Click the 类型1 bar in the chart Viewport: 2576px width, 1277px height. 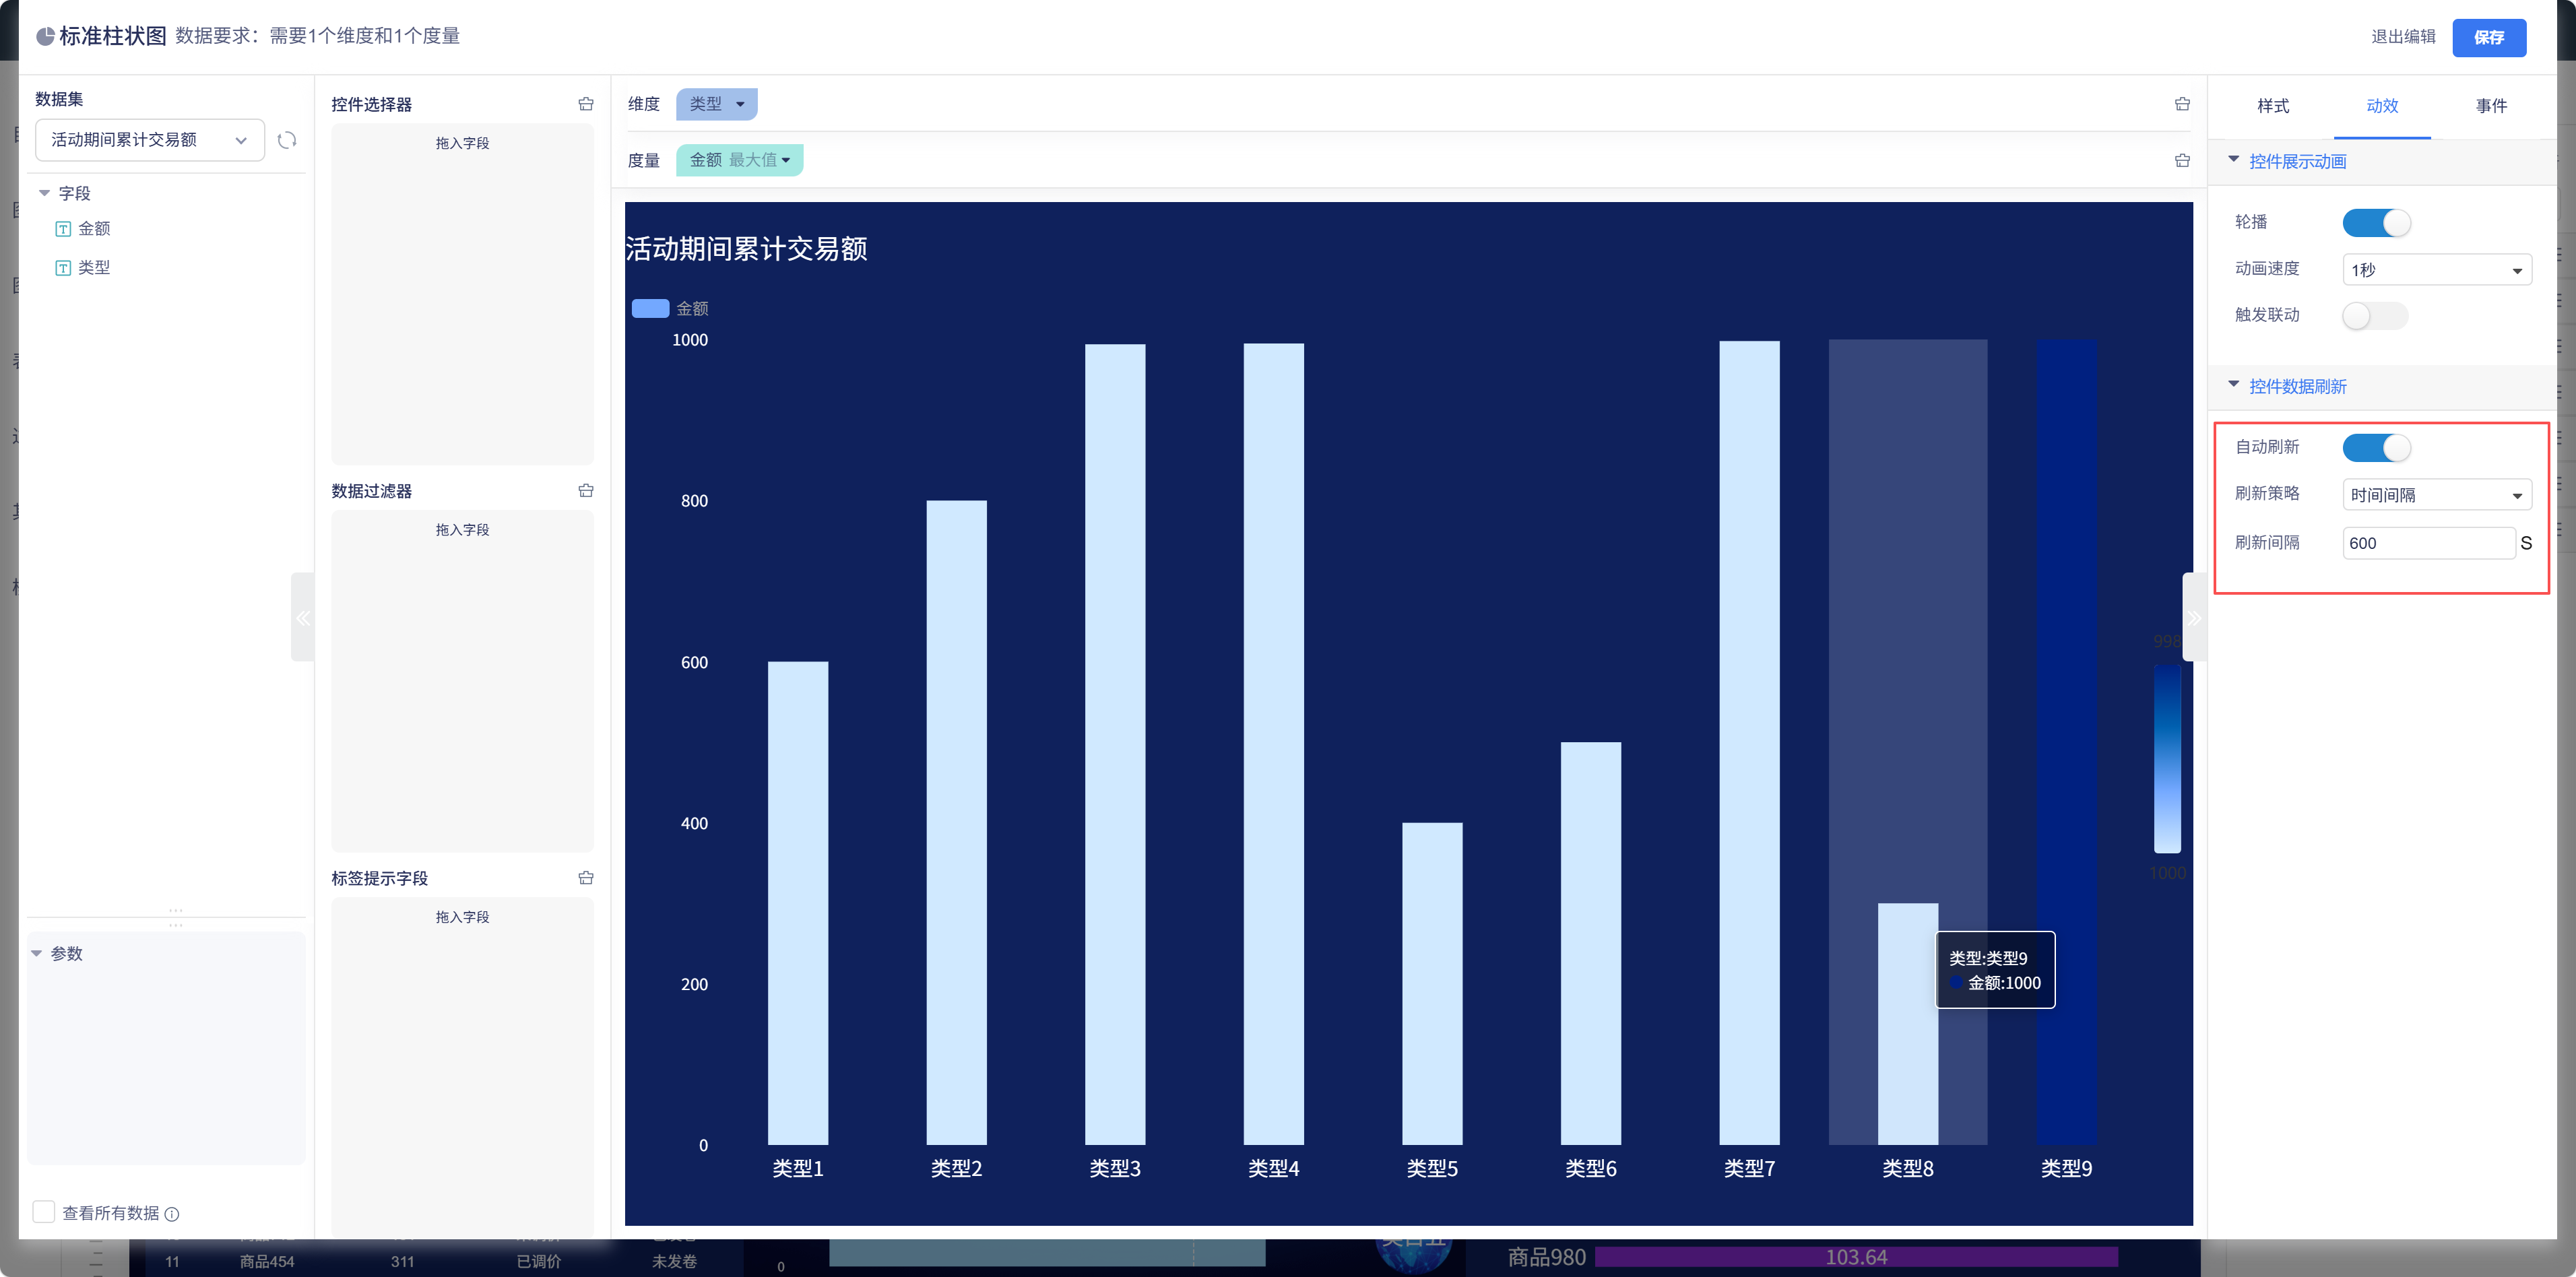pos(798,903)
